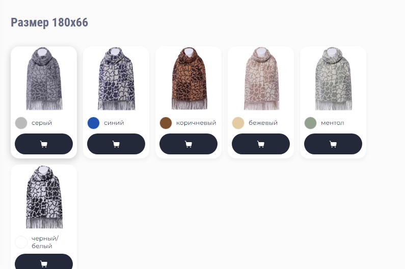This screenshot has height=269, width=405.
Task: Select the menthol green color swatch
Action: (310, 123)
